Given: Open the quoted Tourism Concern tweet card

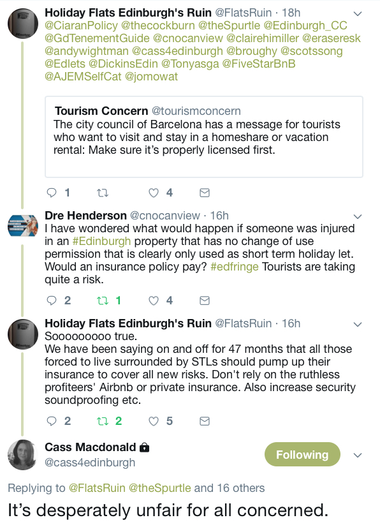Looking at the screenshot, I should (204, 137).
